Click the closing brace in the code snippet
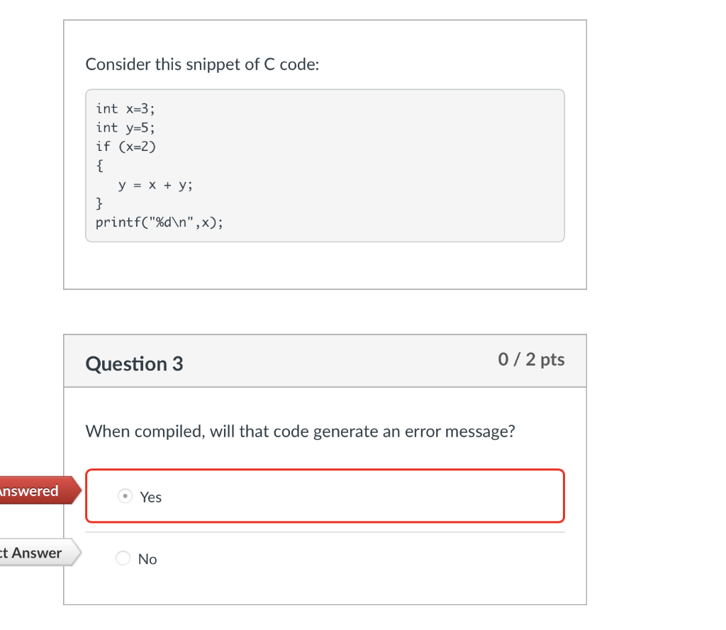This screenshot has height=630, width=726. point(99,203)
